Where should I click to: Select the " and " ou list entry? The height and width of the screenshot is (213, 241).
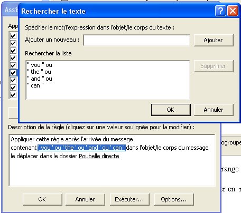(x=40, y=79)
